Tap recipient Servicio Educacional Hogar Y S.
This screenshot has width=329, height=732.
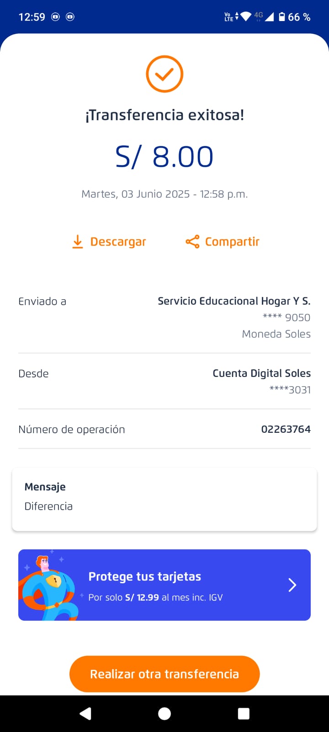(x=234, y=301)
